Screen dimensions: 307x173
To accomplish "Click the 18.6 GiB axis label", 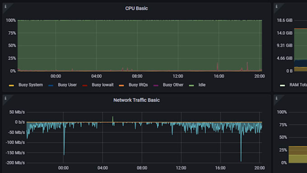I will click(284, 20).
